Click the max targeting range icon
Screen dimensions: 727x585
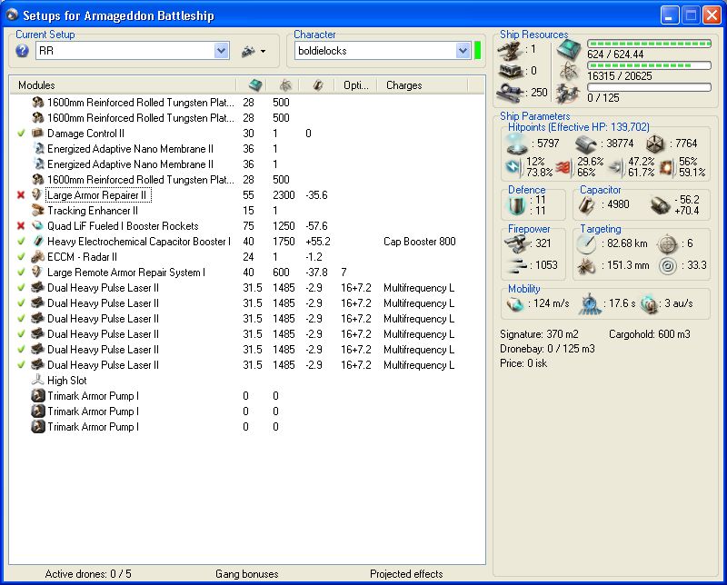pyautogui.click(x=585, y=244)
